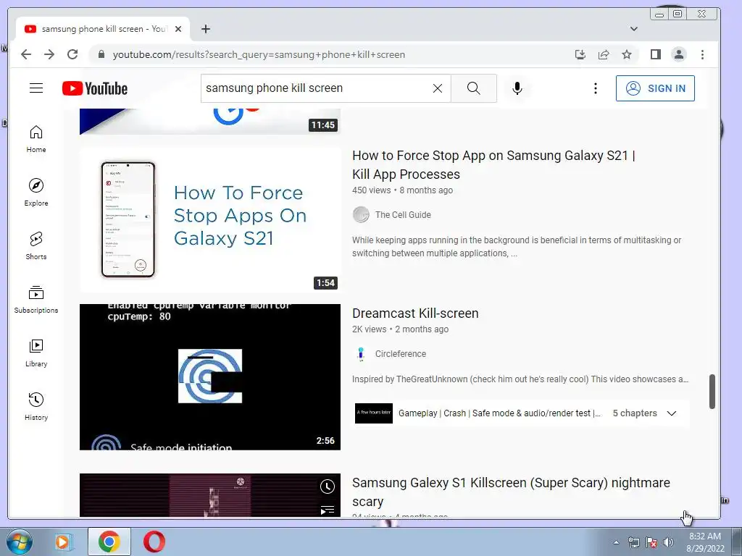Image resolution: width=742 pixels, height=556 pixels.
Task: Open Library in sidebar
Action: pyautogui.click(x=36, y=353)
